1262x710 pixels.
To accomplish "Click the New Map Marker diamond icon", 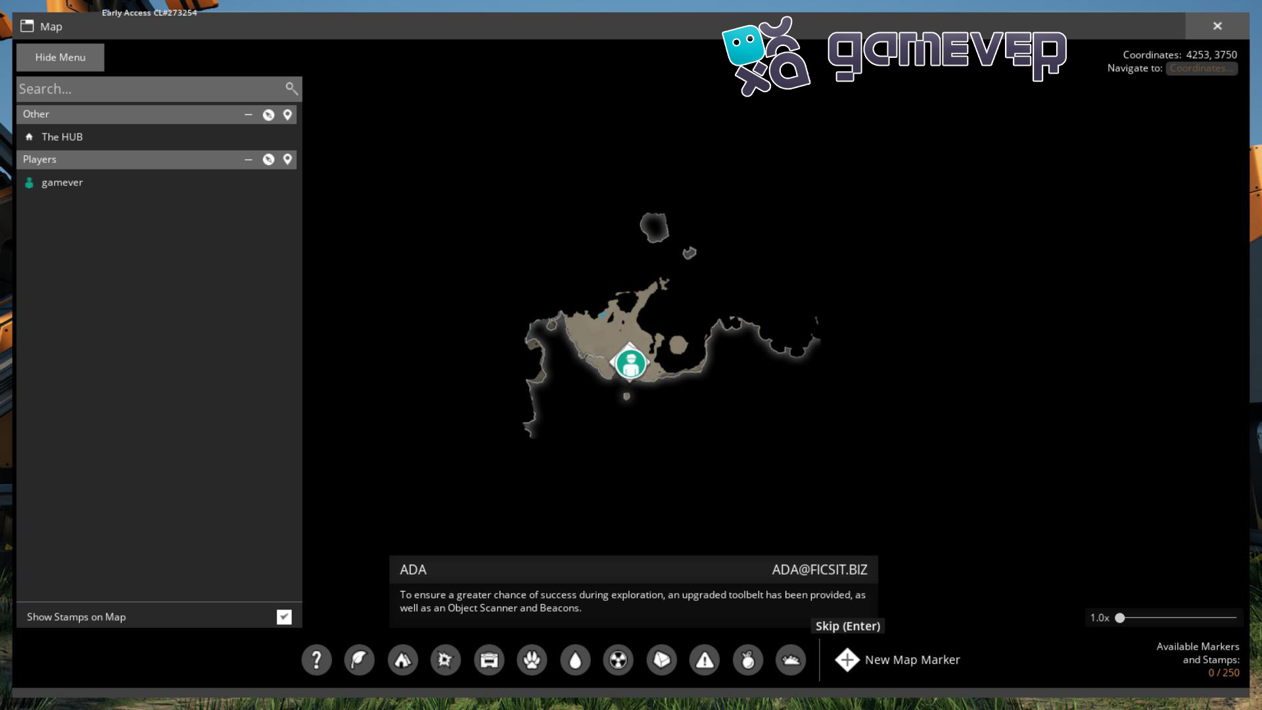I will point(847,659).
